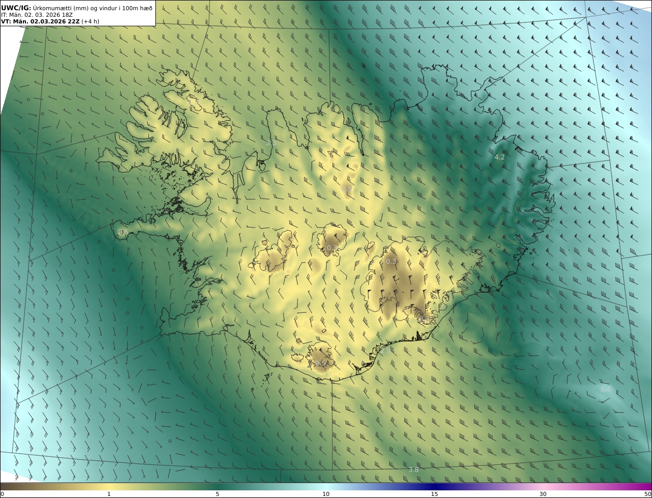This screenshot has height=498, width=652.
Task: Click the '10' tick label on the color bar
Action: tap(326, 494)
